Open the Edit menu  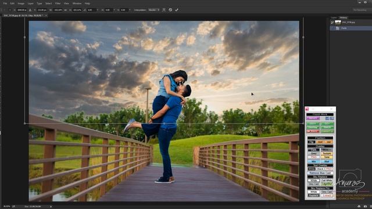click(12, 3)
